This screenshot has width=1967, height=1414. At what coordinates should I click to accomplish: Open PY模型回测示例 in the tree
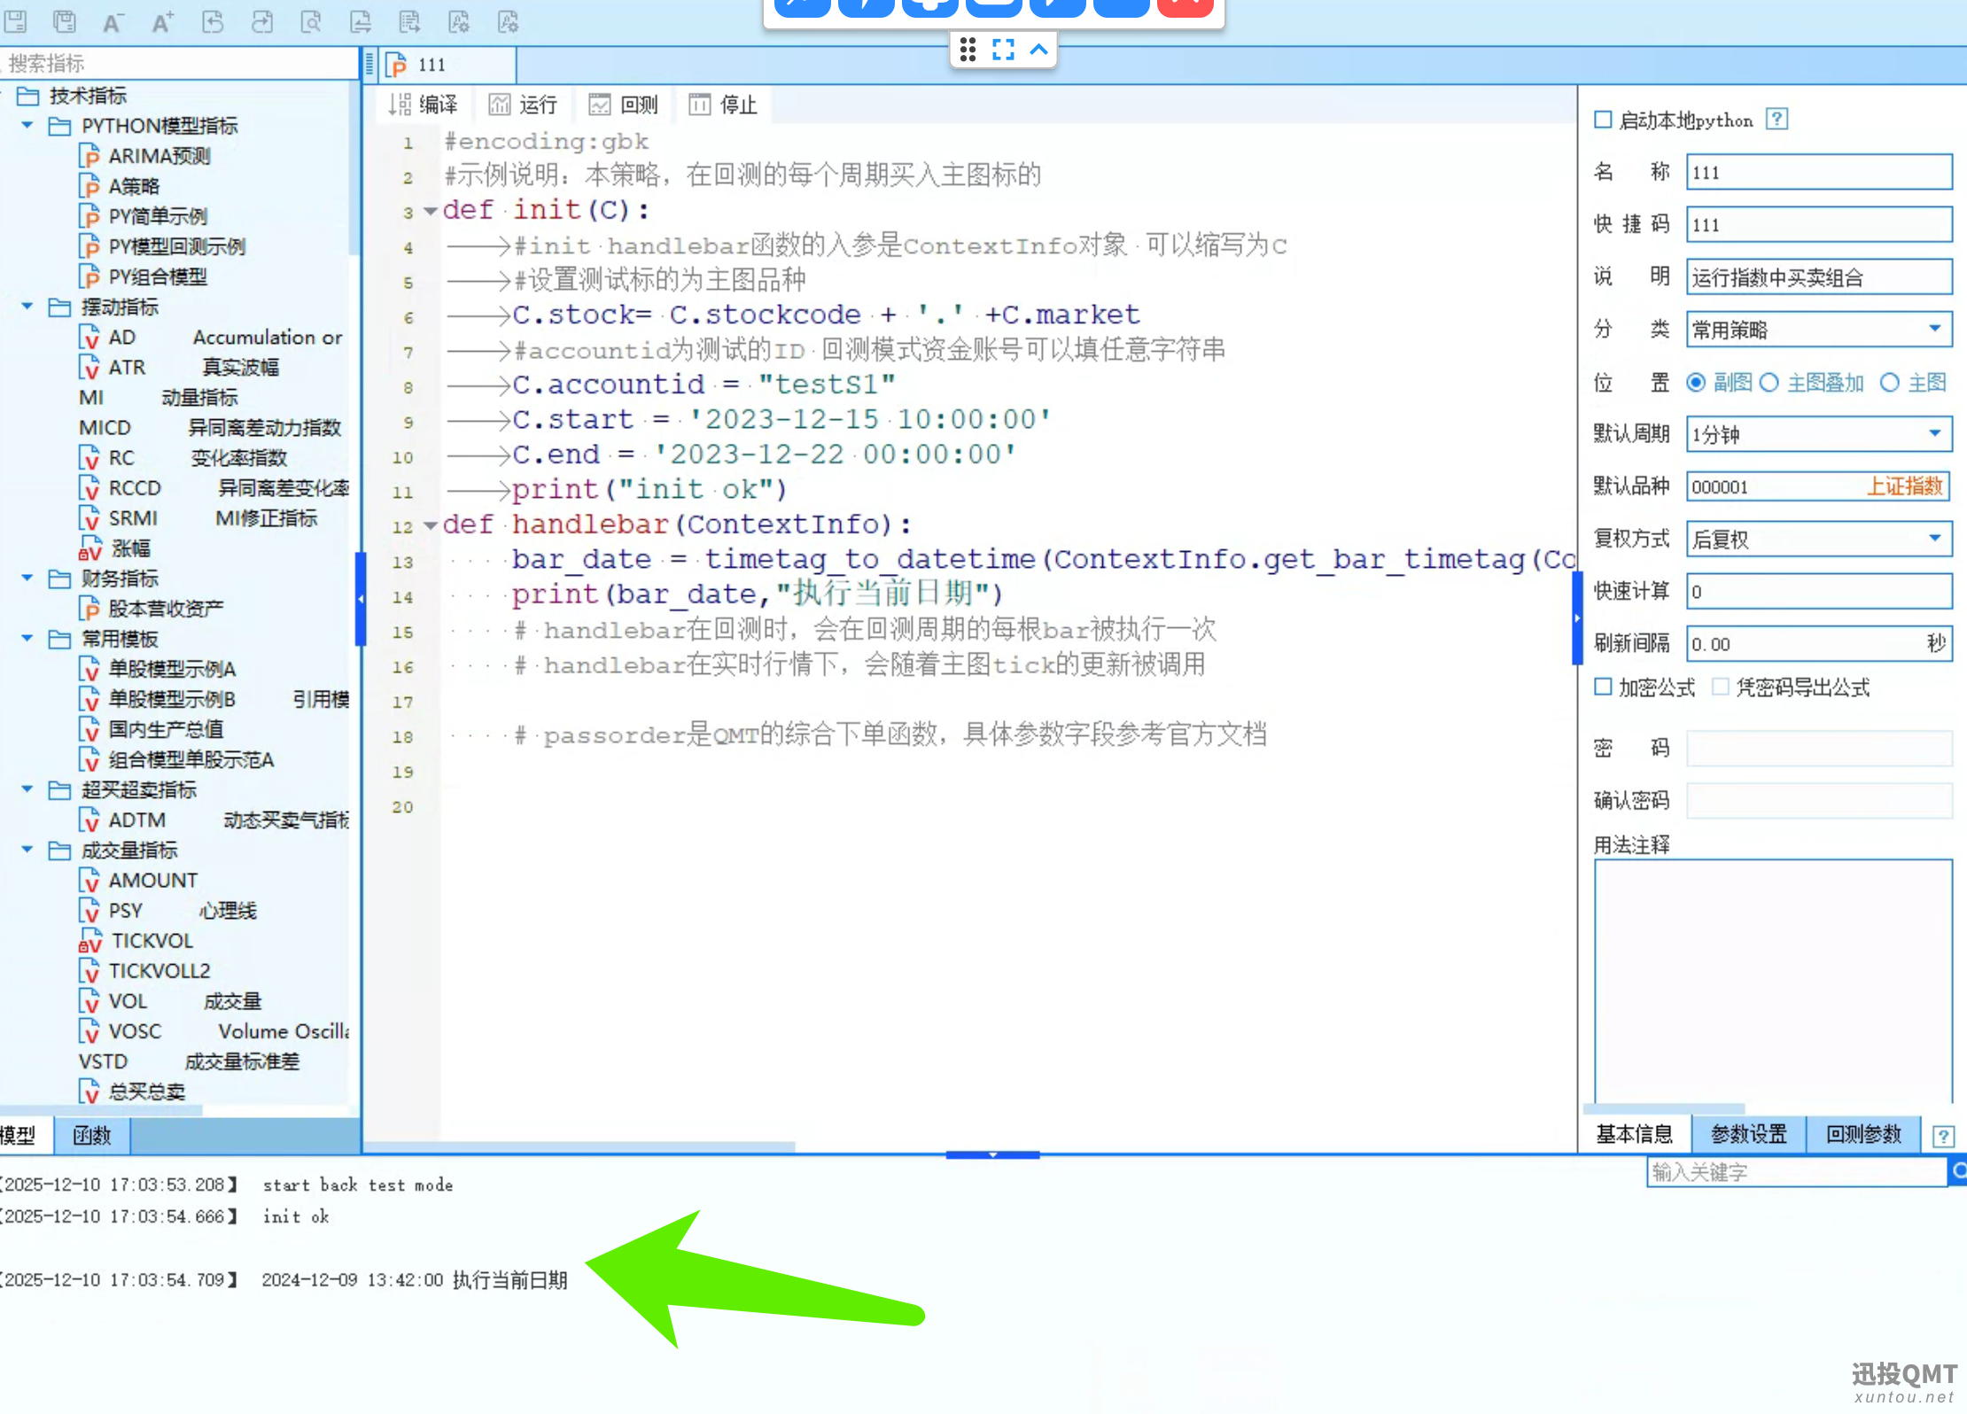[175, 246]
